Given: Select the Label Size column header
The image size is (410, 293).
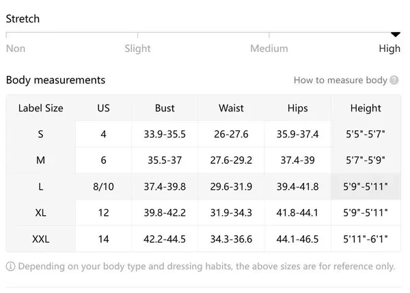Looking at the screenshot, I should [41, 108].
